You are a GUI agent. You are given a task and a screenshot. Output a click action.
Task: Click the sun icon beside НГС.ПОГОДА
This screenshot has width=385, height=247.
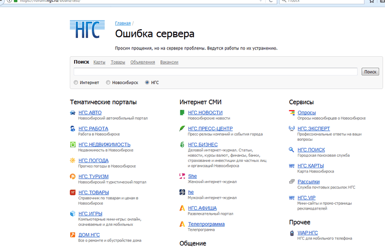73,161
